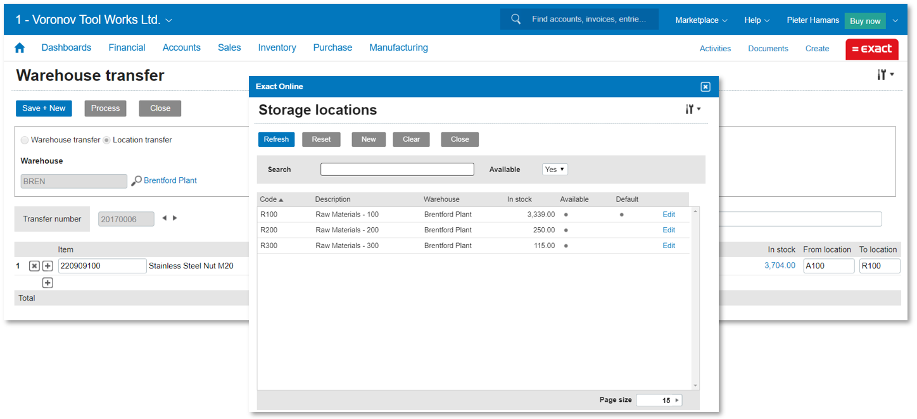Select the Location transfer radio button

106,140
